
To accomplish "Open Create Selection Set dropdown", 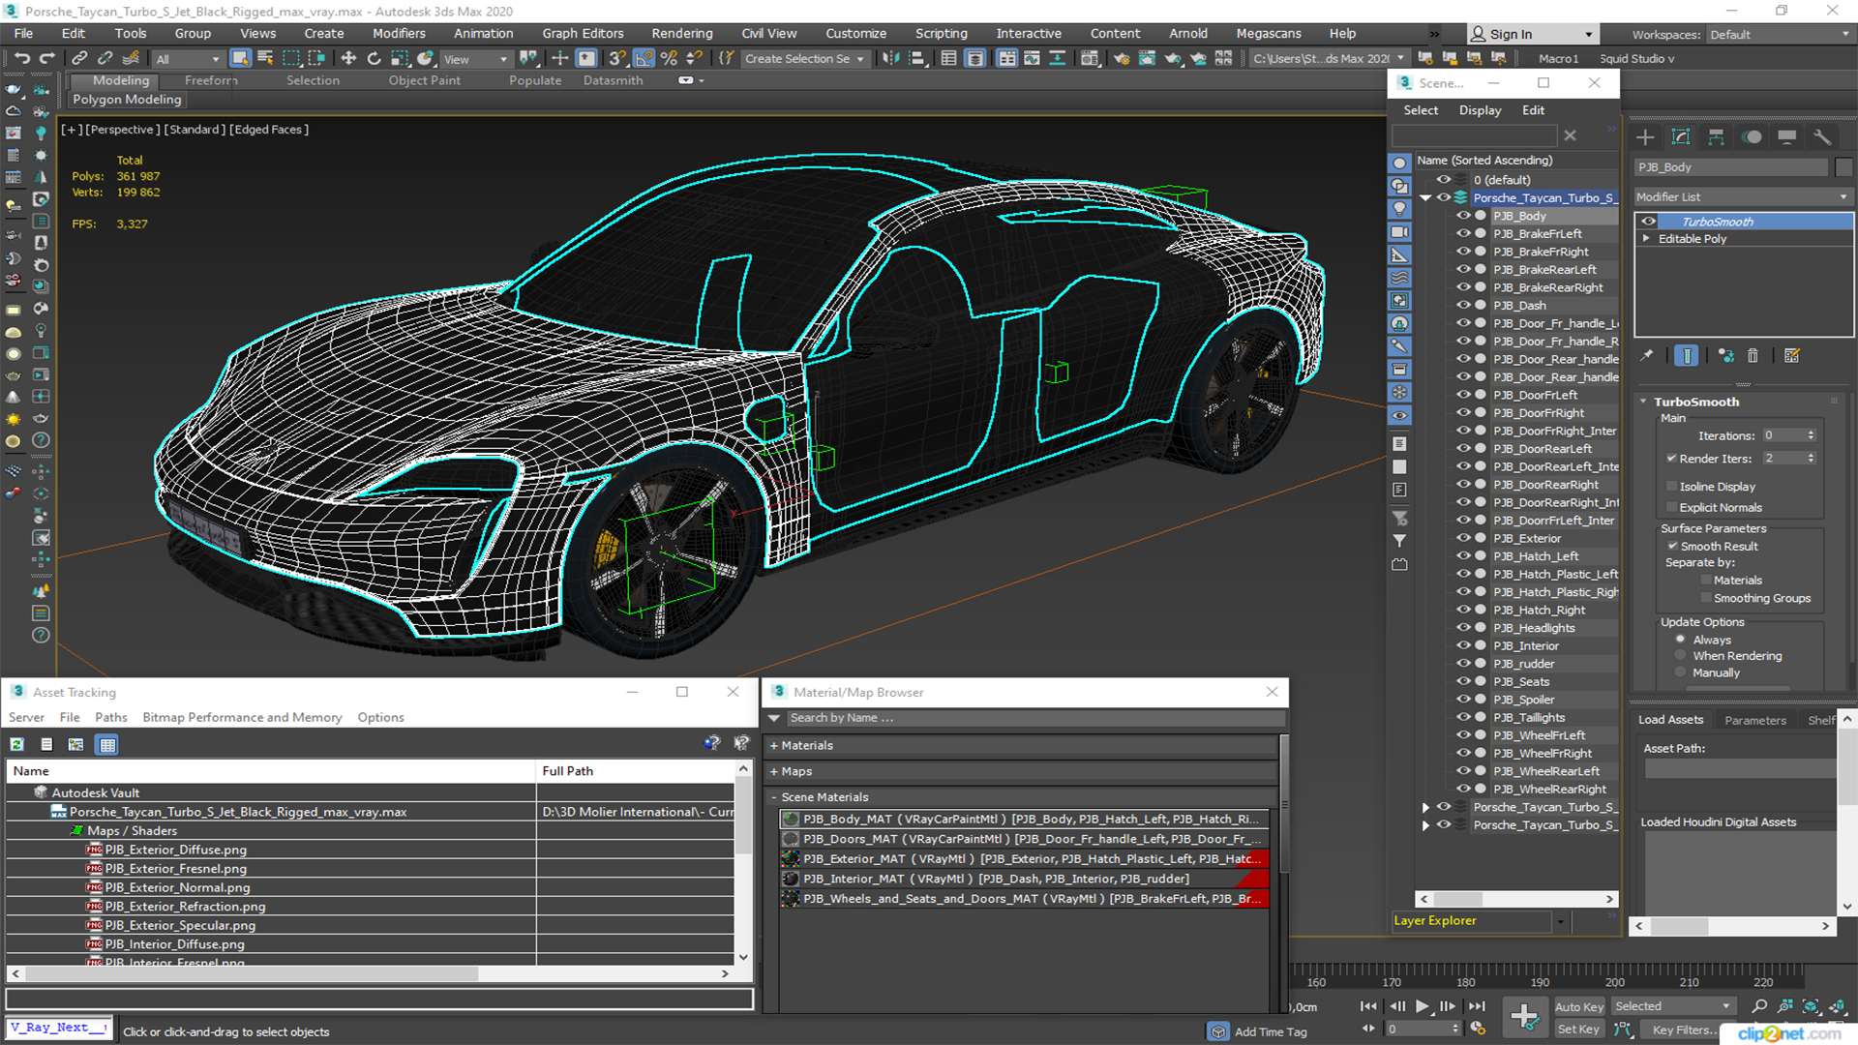I will 805,59.
